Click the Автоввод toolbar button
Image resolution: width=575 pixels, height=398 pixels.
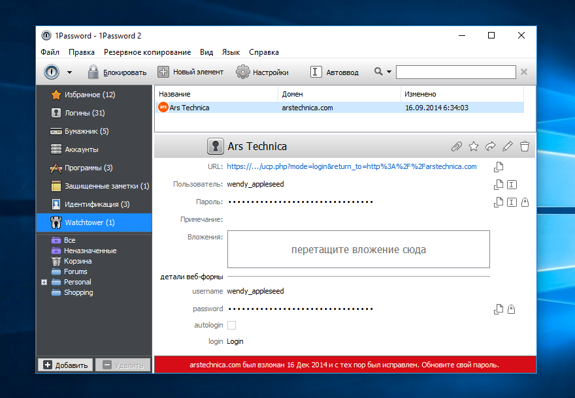[334, 72]
